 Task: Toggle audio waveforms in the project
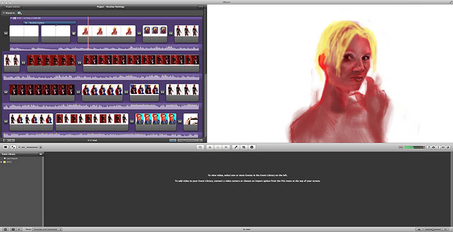173,140
